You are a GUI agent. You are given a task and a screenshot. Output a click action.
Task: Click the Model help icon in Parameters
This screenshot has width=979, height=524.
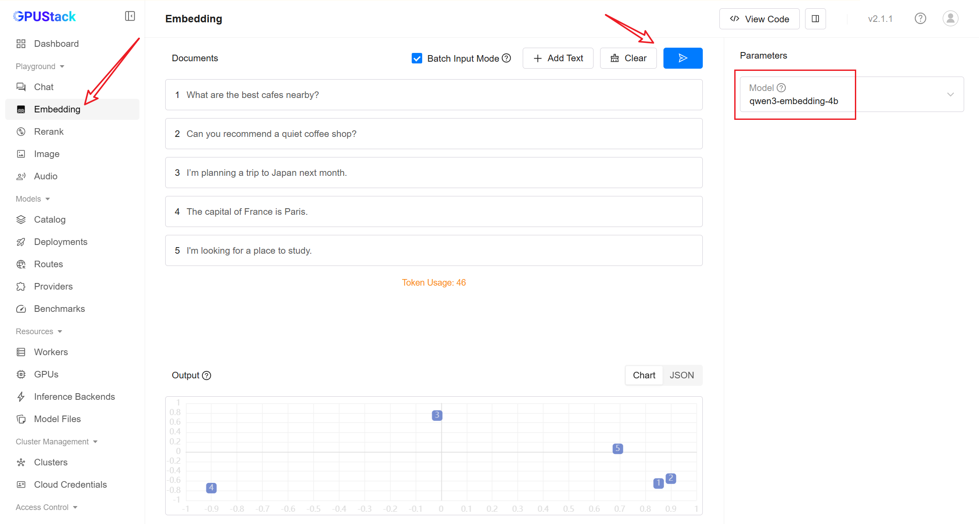coord(781,87)
